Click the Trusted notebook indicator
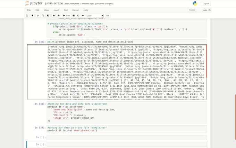The height and width of the screenshot is (148, 236). (x=192, y=10)
